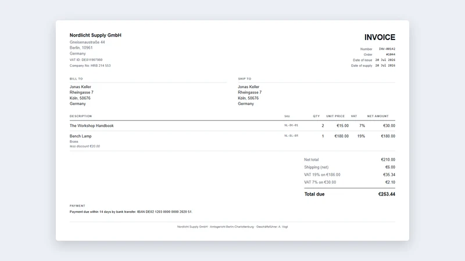The image size is (465, 261).
Task: Click the VAT amount '€35.34'
Action: 389,175
